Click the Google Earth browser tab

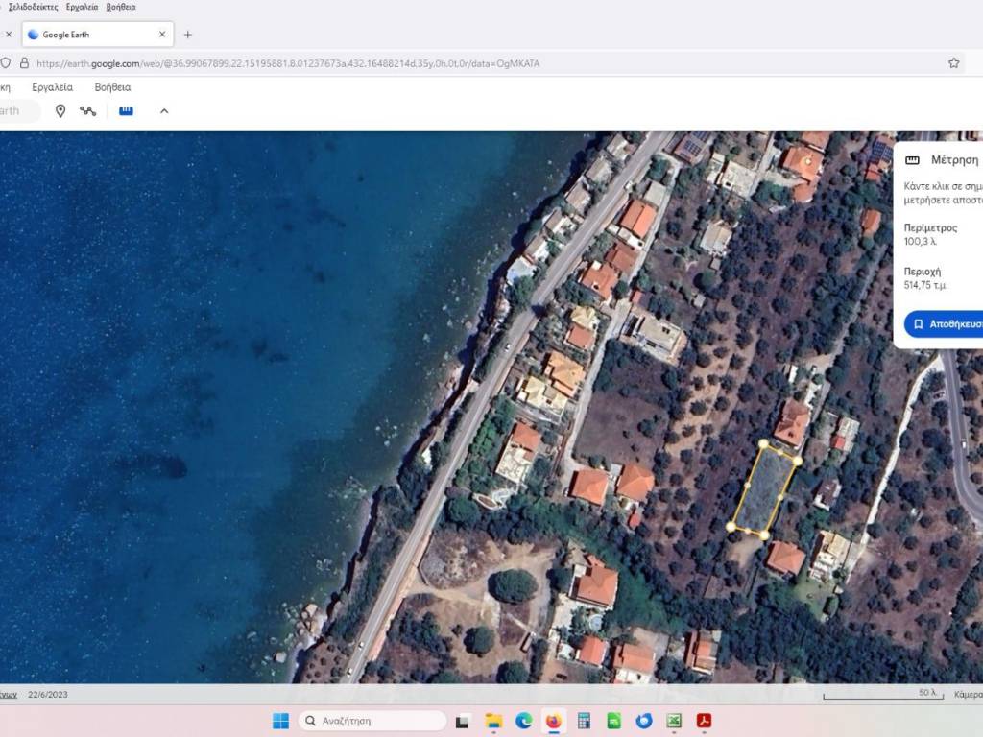(91, 35)
